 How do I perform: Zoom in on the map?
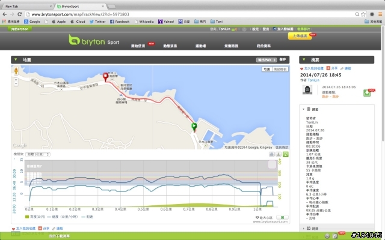pyautogui.click(x=16, y=80)
